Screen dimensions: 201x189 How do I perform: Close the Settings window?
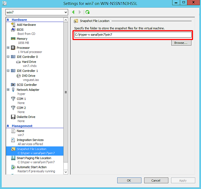click(x=193, y=2)
